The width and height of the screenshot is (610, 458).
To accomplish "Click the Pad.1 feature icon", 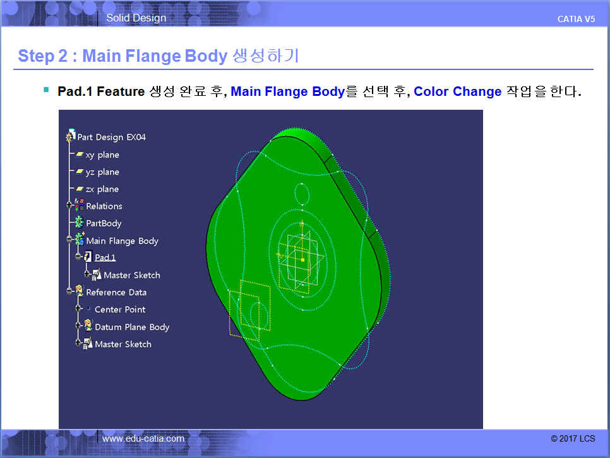I will pyautogui.click(x=88, y=257).
